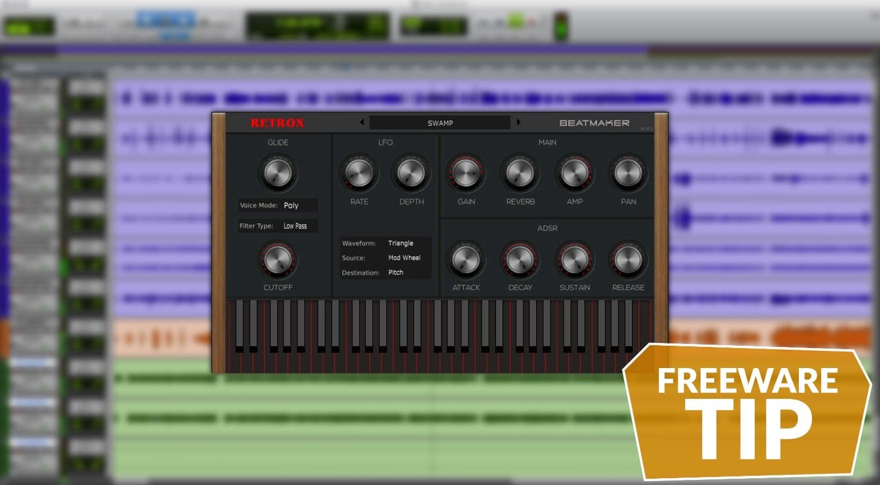This screenshot has width=880, height=485.
Task: Open the Filter Type Low Pass dropdown
Action: click(278, 226)
